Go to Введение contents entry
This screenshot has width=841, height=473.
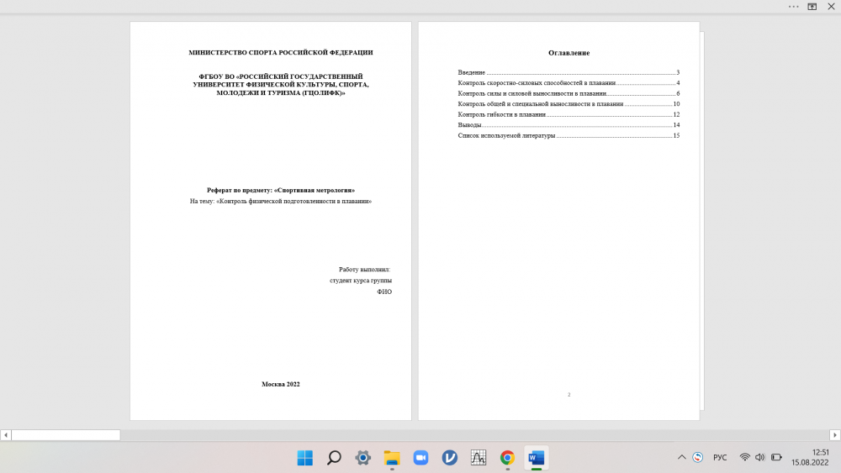click(569, 72)
